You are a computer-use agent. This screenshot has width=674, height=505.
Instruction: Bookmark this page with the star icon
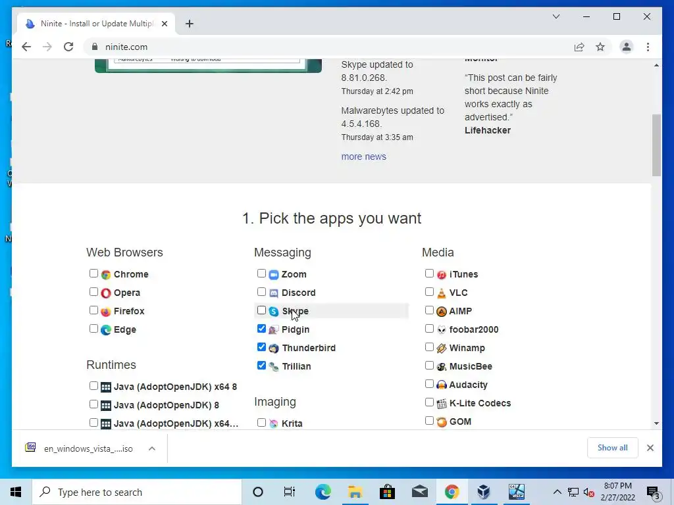click(x=600, y=47)
